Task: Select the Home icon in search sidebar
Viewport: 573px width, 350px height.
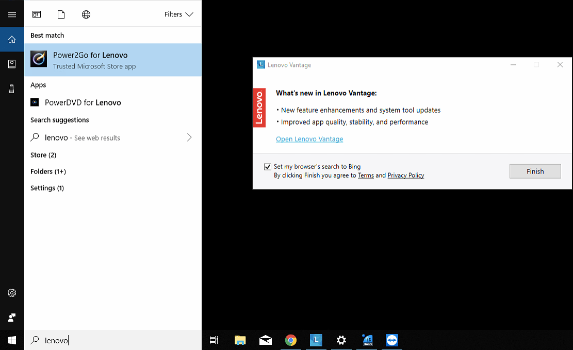Action: coord(12,39)
